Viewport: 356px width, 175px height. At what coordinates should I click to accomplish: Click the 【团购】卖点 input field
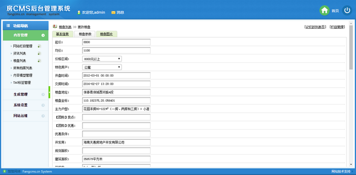pos(116,117)
